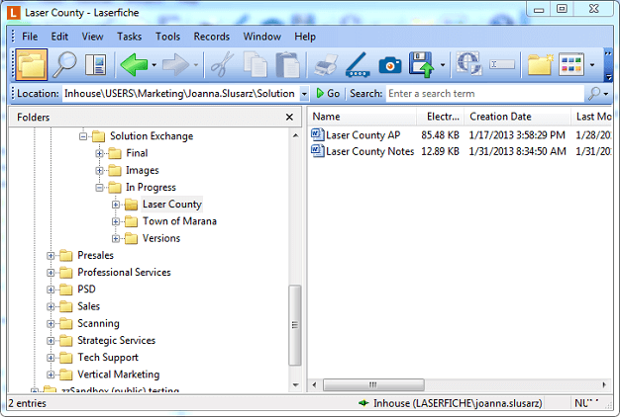Click the clipboard paste icon
This screenshot has height=417, width=620.
point(288,64)
